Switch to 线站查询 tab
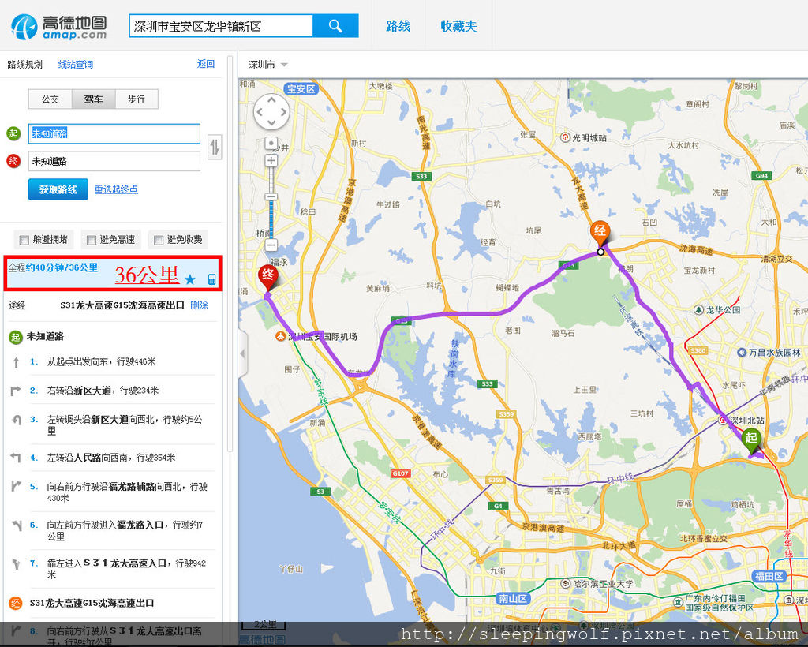The width and height of the screenshot is (808, 647). [x=76, y=65]
